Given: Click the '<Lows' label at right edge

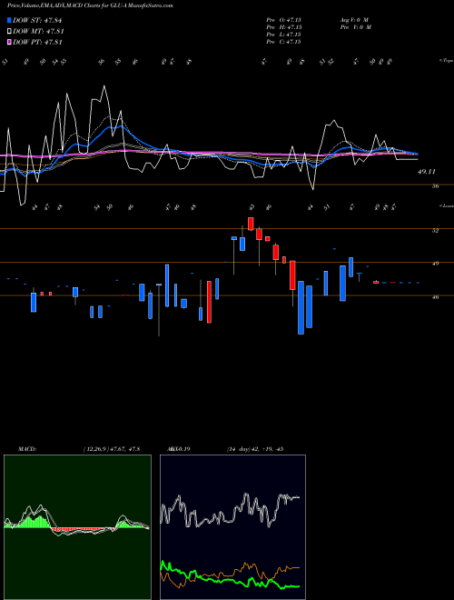Looking at the screenshot, I should tap(446, 205).
